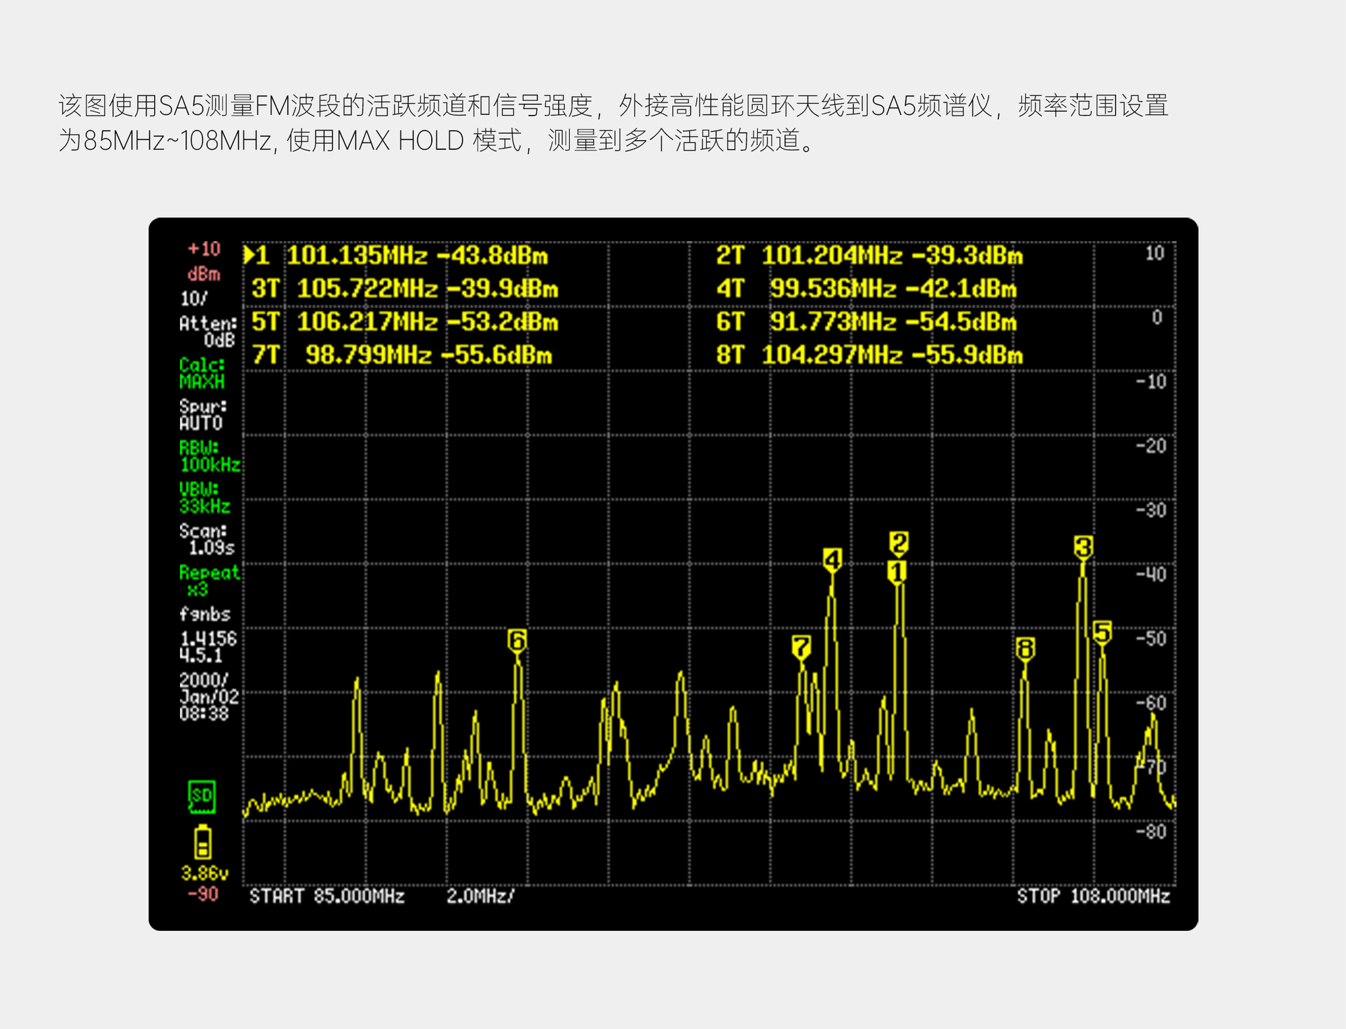Click the yellow battery icon

(203, 842)
